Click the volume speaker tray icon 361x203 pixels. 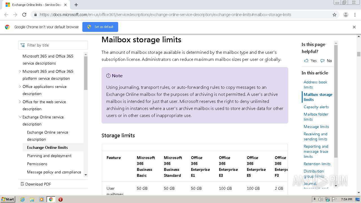coord(321,199)
